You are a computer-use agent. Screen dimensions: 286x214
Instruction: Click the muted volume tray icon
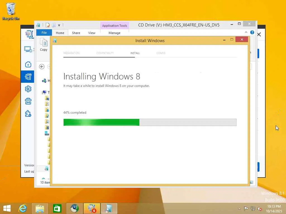[x=259, y=209]
